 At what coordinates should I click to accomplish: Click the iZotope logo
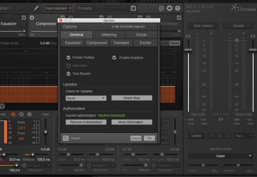(x=244, y=9)
